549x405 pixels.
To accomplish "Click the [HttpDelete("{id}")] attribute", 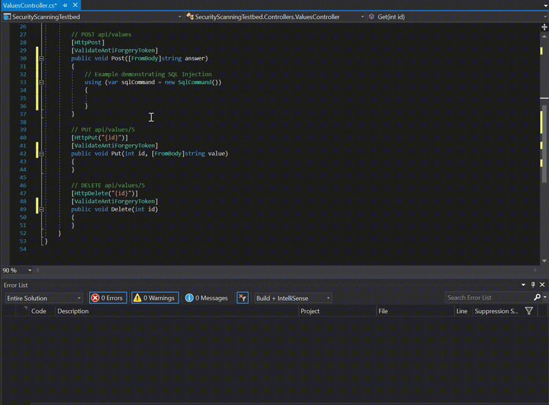I will pos(105,193).
